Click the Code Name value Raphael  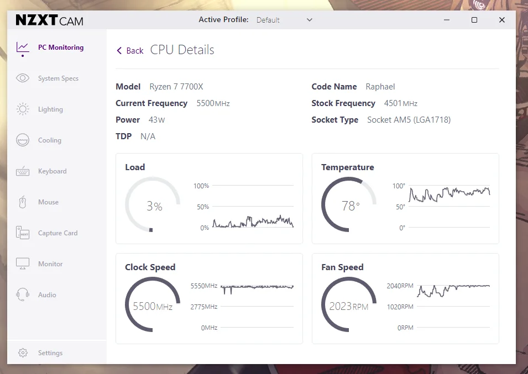point(380,87)
